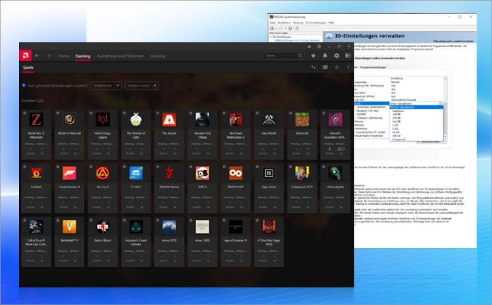492x305 pixels.
Task: Open Red Dead Redemption 2 game icon
Action: click(236, 120)
